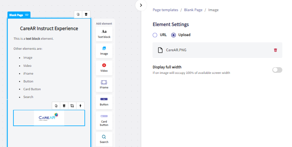The width and height of the screenshot is (292, 147).
Task: Duplicate the Blank Page
Action: pos(78,14)
